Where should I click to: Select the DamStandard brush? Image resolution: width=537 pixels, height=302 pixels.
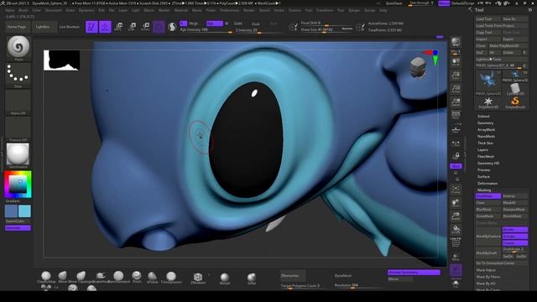click(x=118, y=277)
